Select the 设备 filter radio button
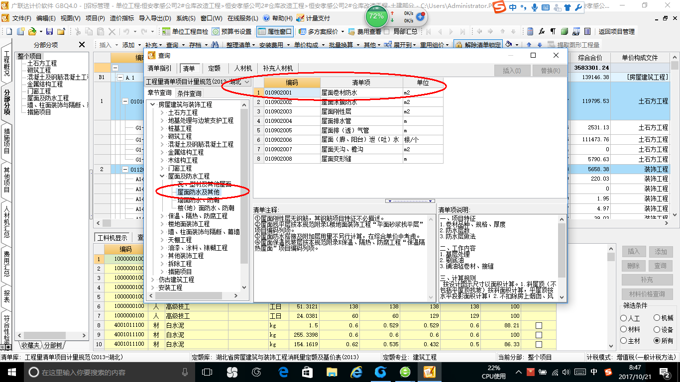The width and height of the screenshot is (680, 382). pos(657,329)
